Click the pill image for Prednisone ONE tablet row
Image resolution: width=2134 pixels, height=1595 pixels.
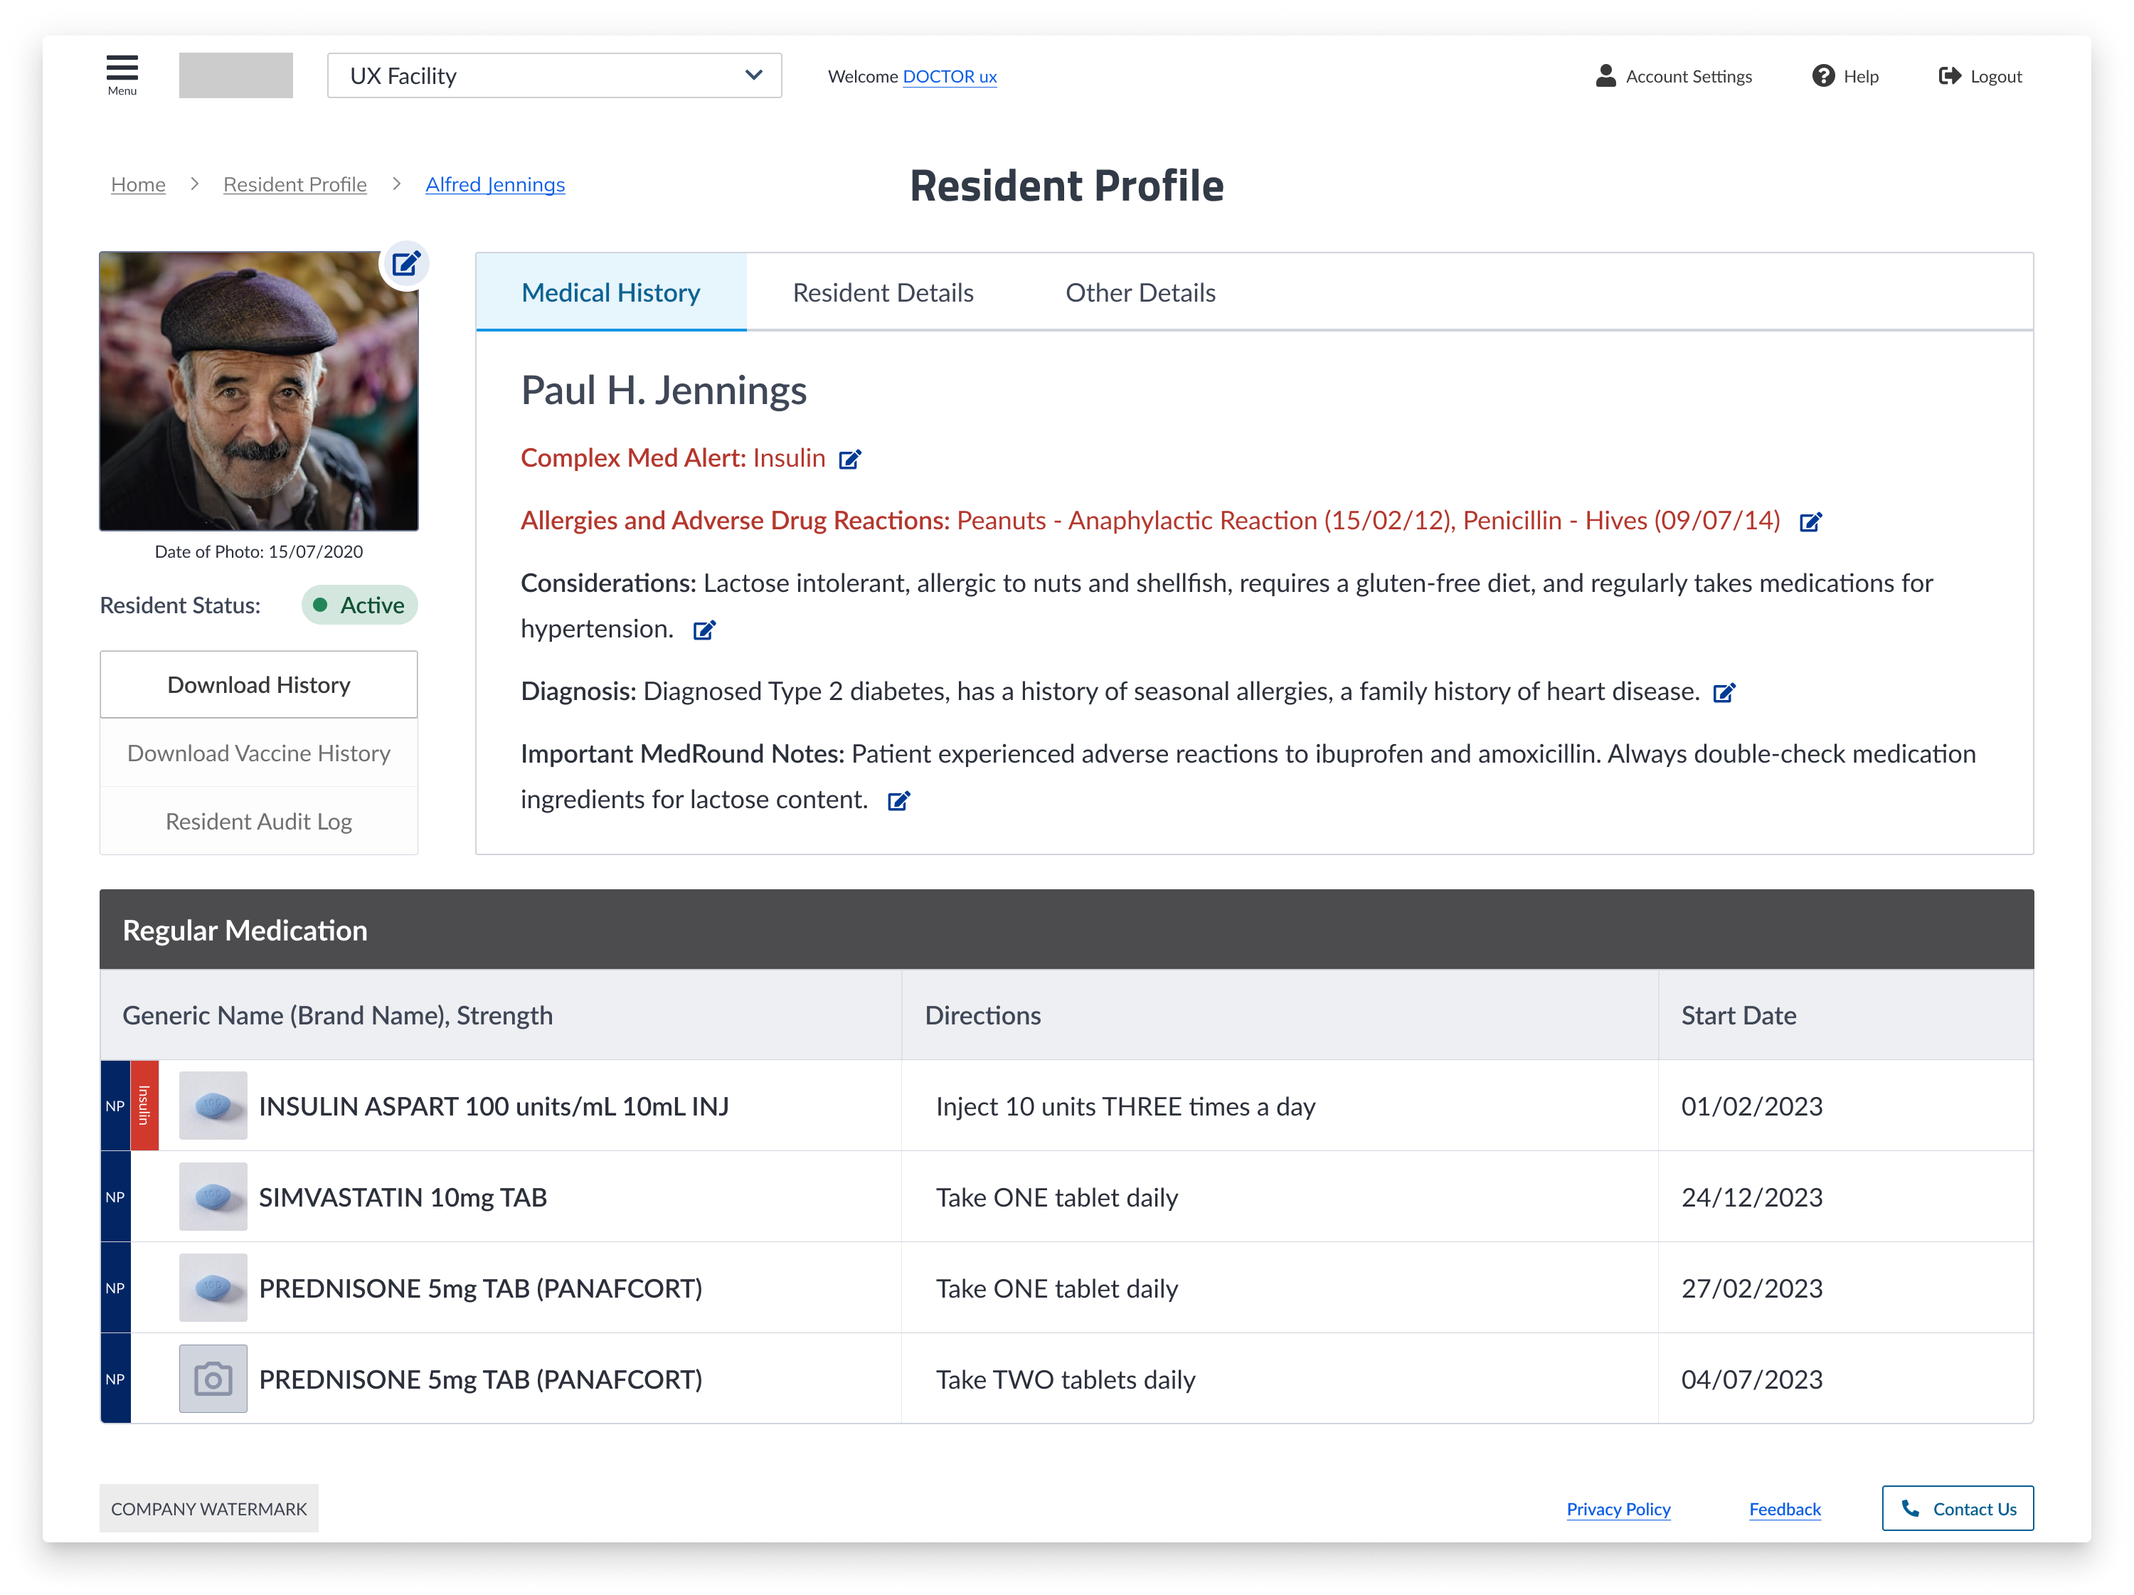click(x=213, y=1288)
